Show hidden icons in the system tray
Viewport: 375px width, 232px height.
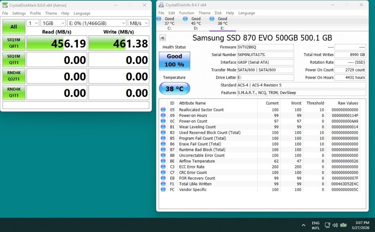pos(303,225)
